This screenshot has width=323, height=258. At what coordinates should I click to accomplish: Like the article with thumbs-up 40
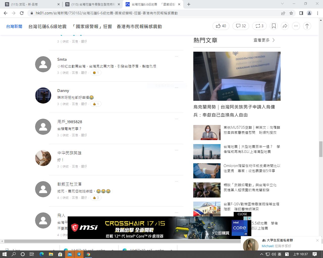click(x=221, y=26)
